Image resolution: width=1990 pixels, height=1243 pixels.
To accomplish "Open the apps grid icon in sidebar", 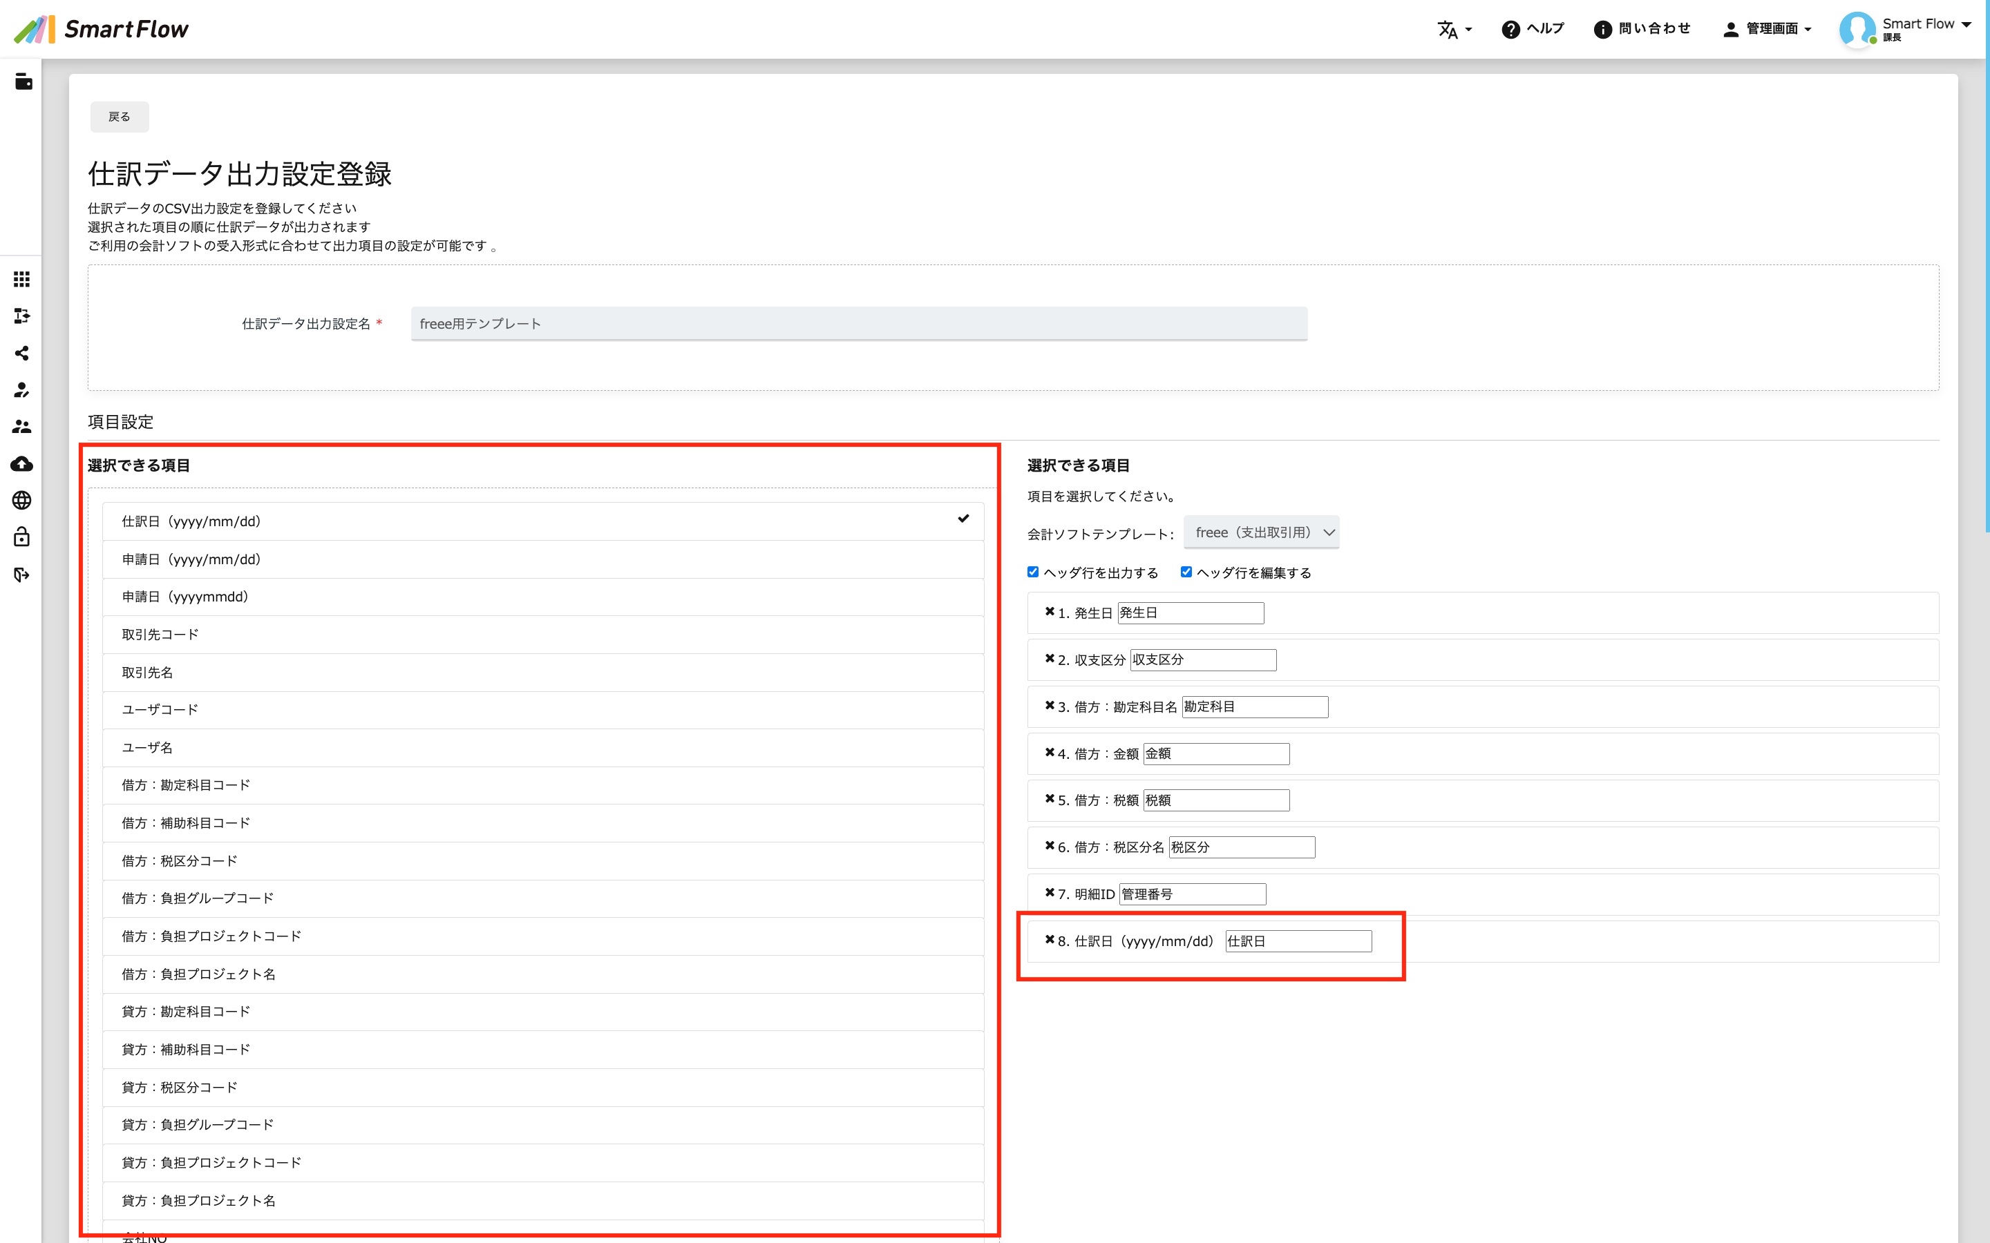I will 22,280.
